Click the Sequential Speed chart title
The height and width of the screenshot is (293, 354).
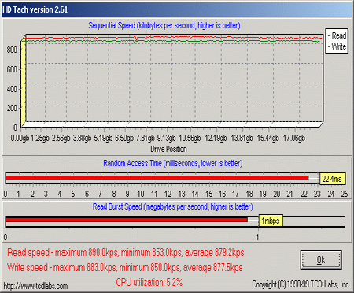point(164,25)
